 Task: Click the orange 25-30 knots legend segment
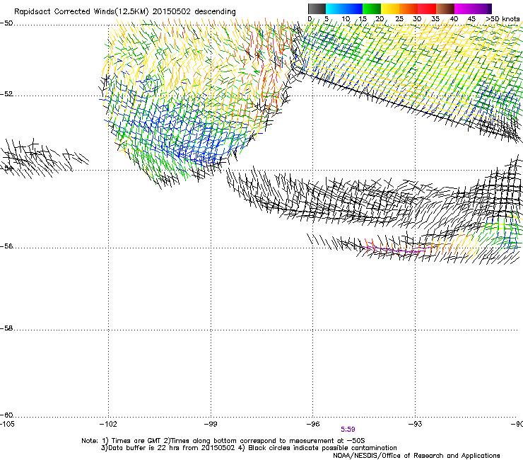409,8
